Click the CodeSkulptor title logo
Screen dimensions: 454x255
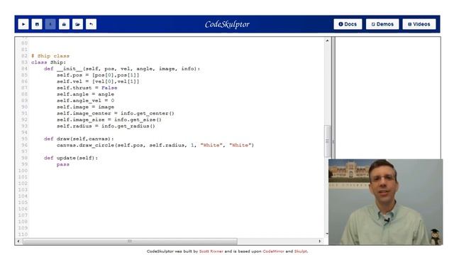(x=227, y=24)
